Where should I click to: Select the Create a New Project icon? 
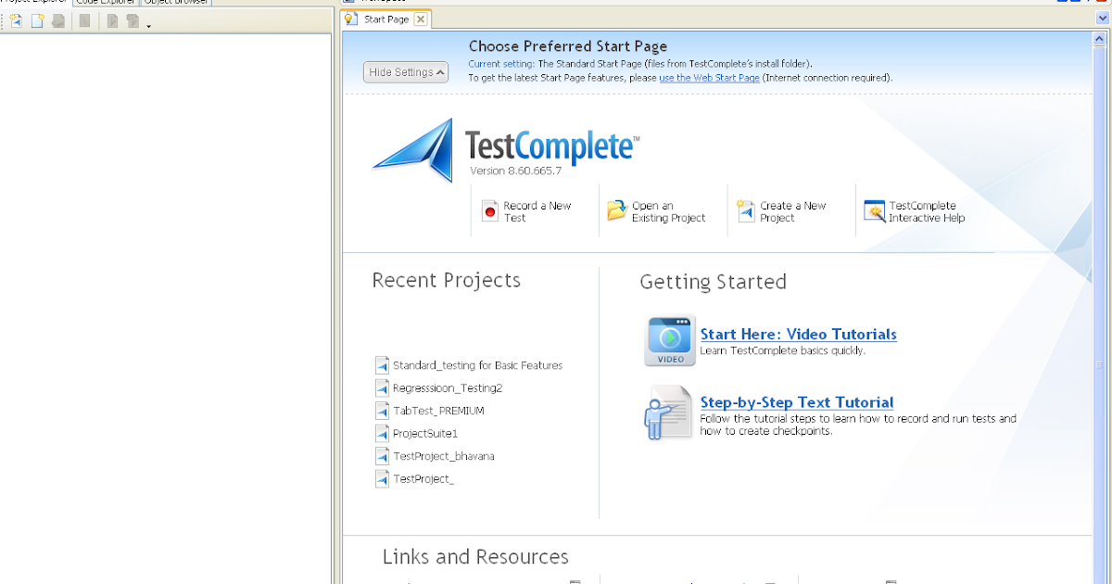tap(746, 209)
